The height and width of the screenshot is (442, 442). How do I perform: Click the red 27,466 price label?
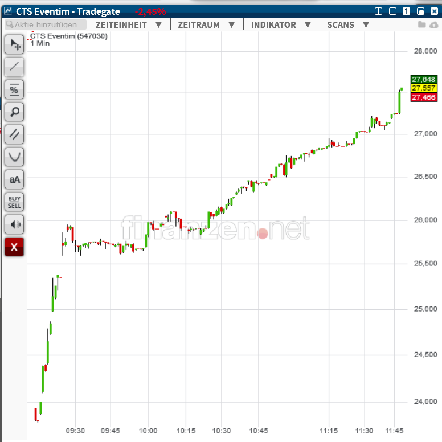click(x=424, y=97)
